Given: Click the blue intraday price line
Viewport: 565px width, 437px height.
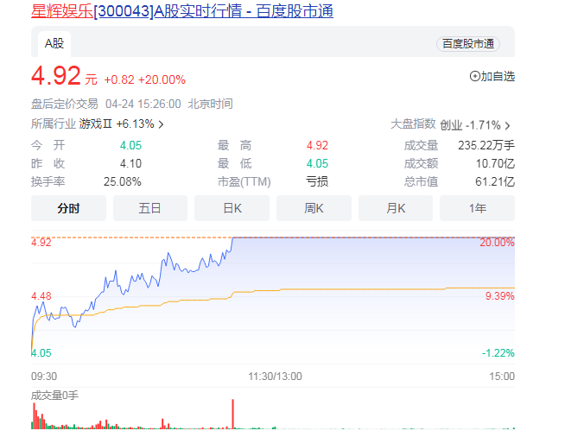Looking at the screenshot, I should (164, 260).
